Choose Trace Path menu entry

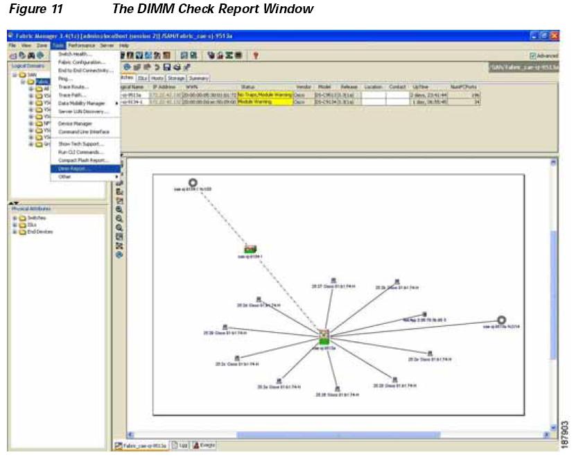85,95
